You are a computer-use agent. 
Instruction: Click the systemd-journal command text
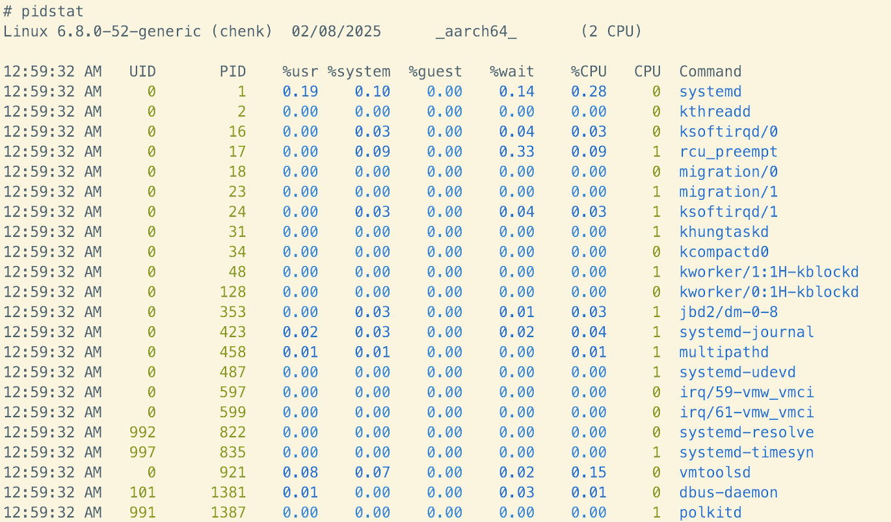(747, 332)
